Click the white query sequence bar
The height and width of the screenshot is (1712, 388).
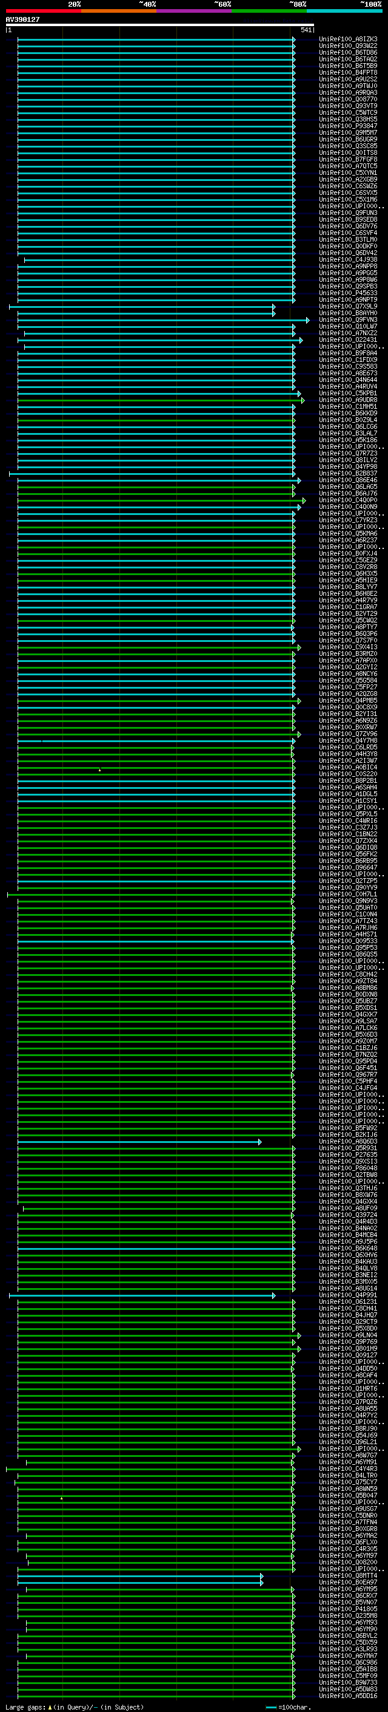pos(160,24)
